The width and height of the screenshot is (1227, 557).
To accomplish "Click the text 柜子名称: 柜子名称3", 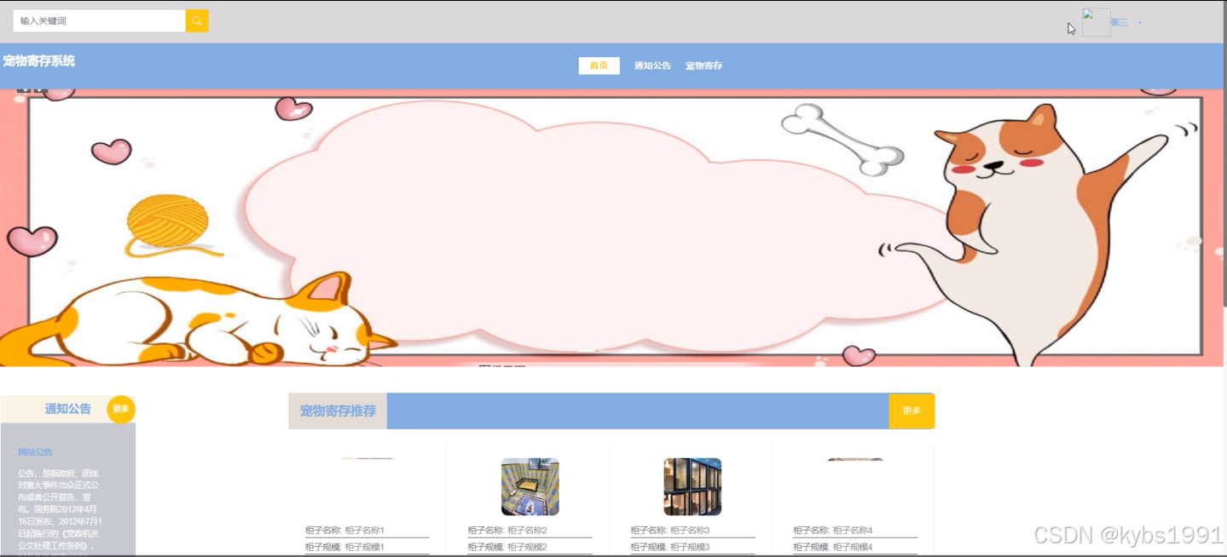I will coord(670,531).
